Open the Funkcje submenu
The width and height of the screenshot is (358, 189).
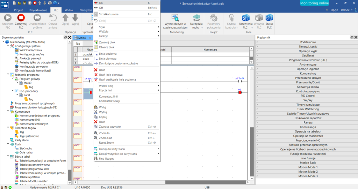tap(127, 36)
